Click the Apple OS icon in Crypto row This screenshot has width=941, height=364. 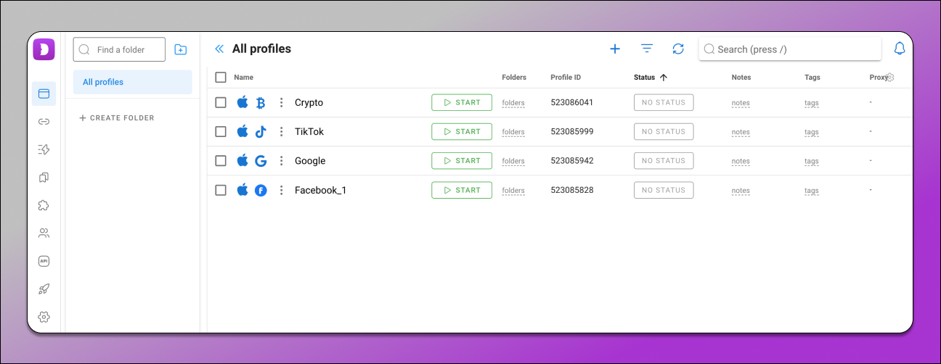tap(243, 102)
